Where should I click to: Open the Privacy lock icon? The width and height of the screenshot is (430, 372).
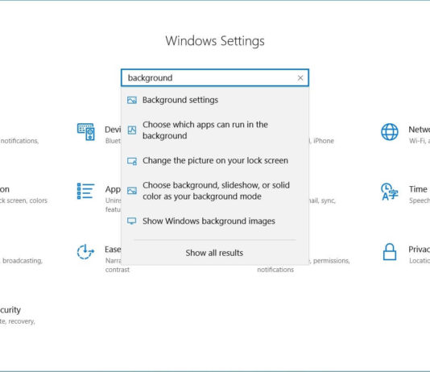390,252
